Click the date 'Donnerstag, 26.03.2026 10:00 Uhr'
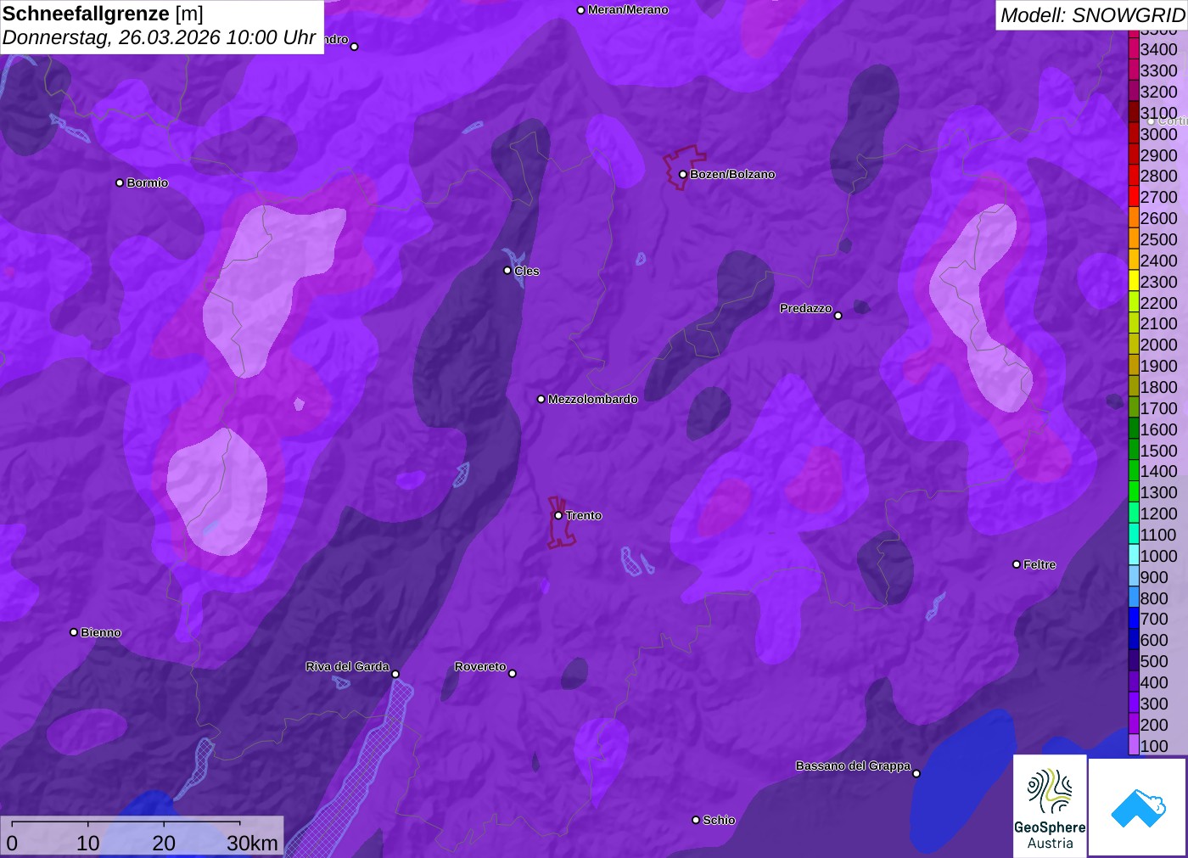Image resolution: width=1188 pixels, height=858 pixels. click(159, 37)
